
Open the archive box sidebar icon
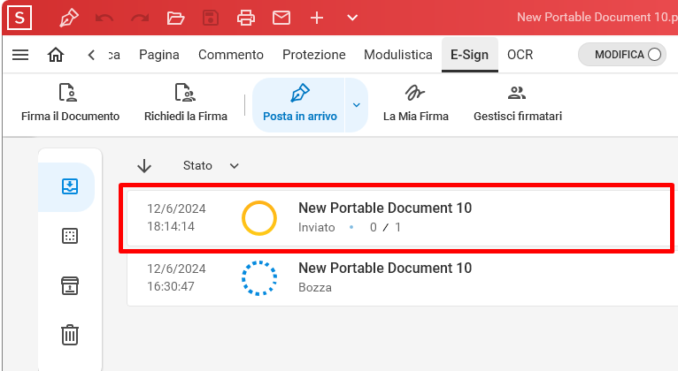pos(70,285)
